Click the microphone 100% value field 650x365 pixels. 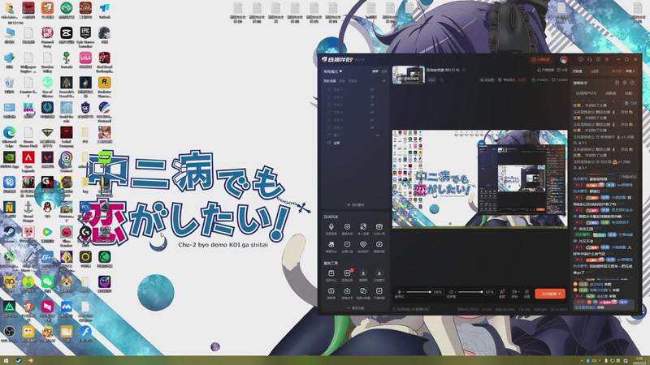tap(438, 292)
